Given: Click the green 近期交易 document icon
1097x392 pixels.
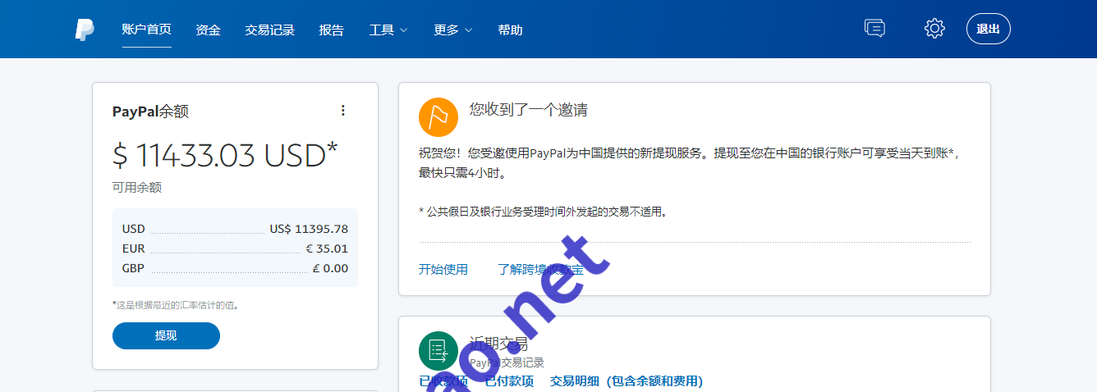Looking at the screenshot, I should click(438, 351).
